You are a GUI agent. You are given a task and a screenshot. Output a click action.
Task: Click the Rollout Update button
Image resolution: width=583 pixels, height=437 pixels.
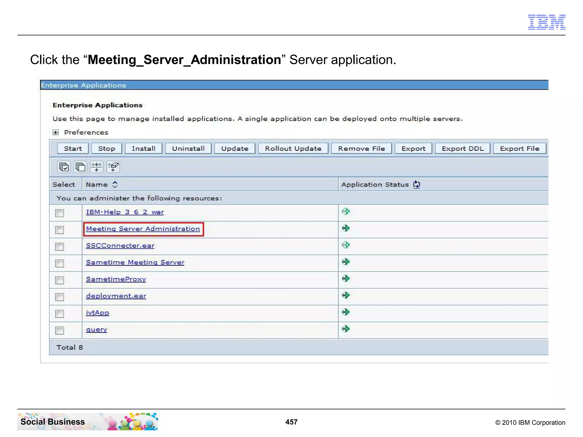[293, 149]
